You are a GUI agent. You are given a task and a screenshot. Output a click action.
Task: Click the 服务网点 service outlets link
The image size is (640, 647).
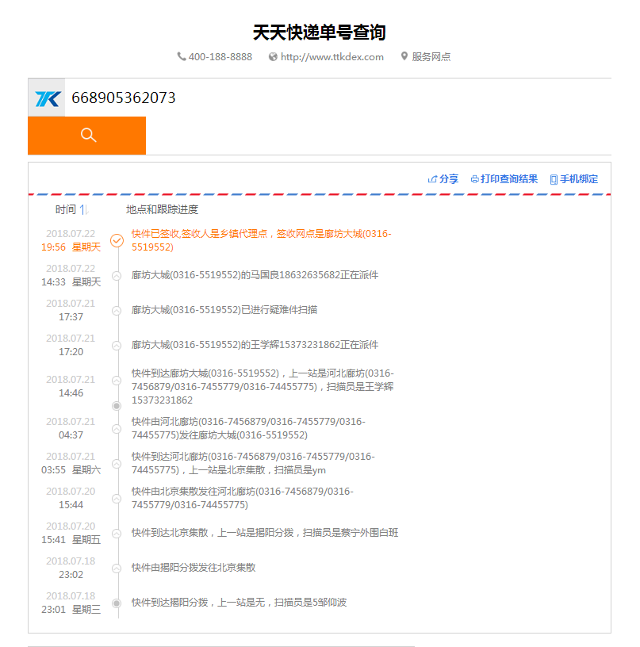click(431, 57)
